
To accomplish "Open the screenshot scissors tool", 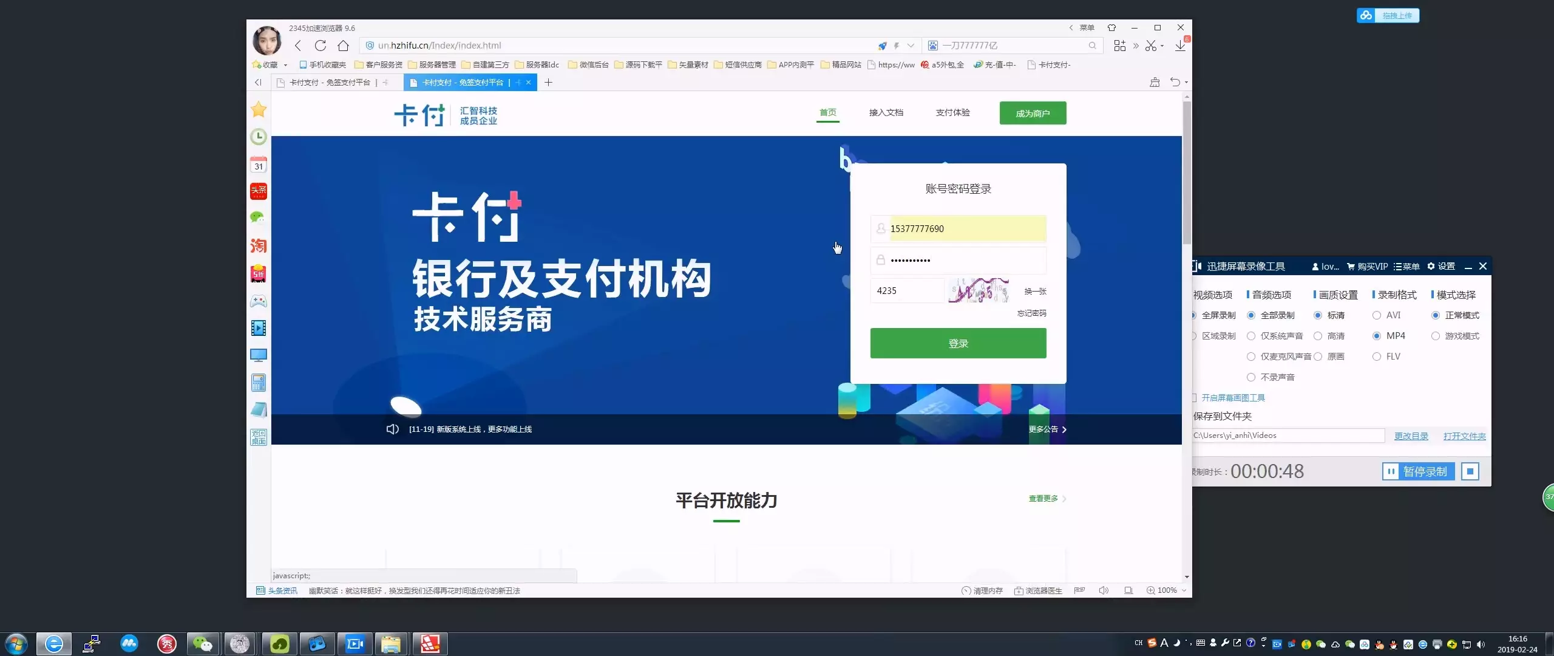I will coord(1150,46).
